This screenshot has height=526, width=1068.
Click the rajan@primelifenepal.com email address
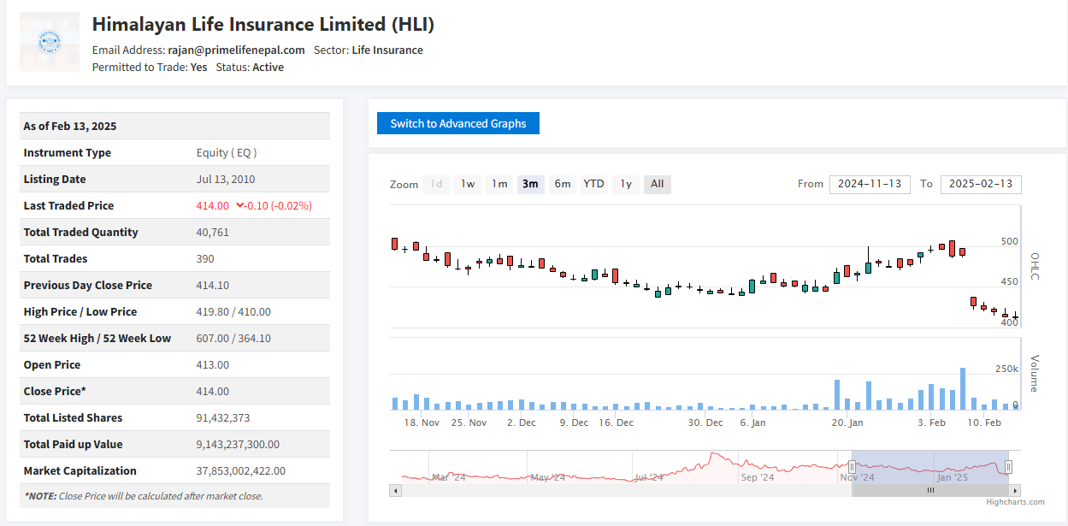click(235, 50)
